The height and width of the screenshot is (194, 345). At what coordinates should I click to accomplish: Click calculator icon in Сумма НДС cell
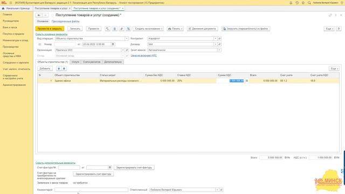247,81
